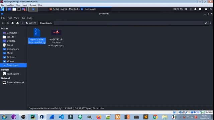Click the red-badged launcher icon in Kali panel

pyautogui.click(x=24, y=9)
